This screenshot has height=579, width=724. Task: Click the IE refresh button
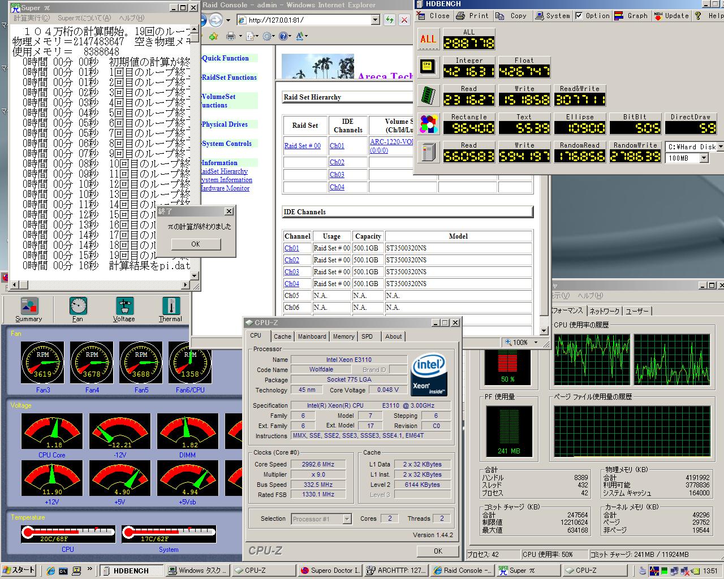pos(389,20)
